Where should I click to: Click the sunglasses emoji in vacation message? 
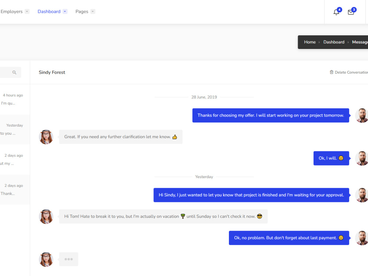tap(259, 216)
